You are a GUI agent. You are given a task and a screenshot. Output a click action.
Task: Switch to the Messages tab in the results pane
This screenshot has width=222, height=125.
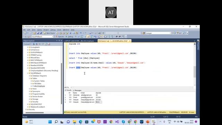pyautogui.click(x=77, y=90)
